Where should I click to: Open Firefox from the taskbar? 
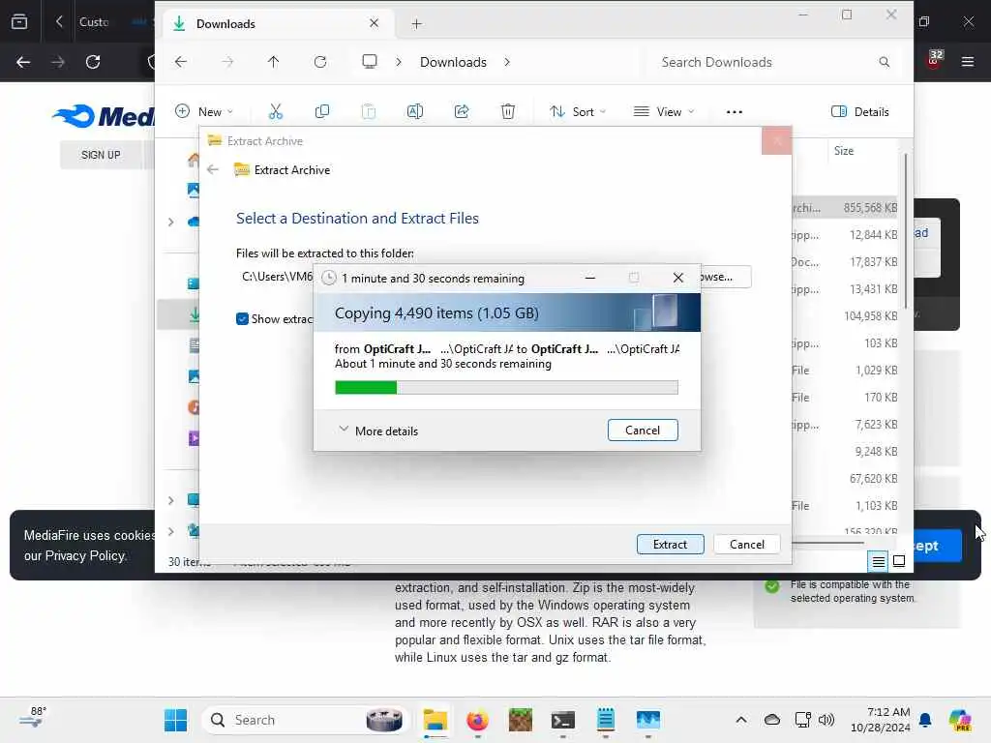477,720
